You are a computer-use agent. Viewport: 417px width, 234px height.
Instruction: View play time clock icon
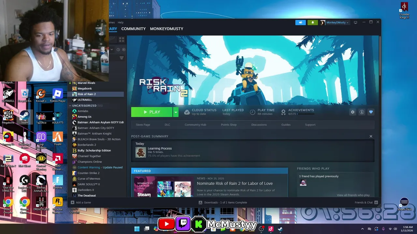pos(252,112)
